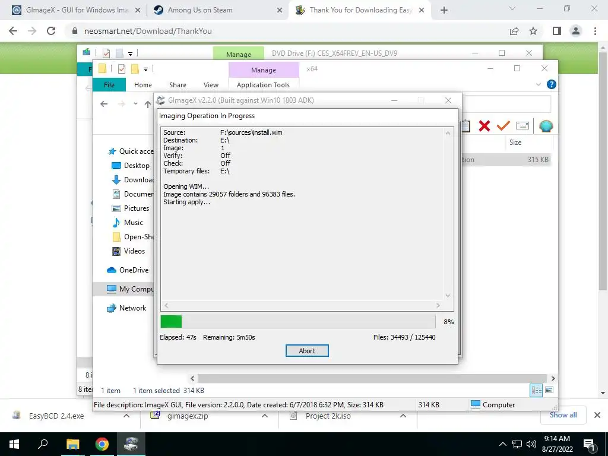Screen dimensions: 608x456
Task: Click the paste clipboard icon
Action: [x=466, y=126]
